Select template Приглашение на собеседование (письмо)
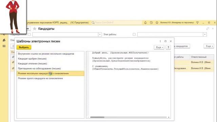The height and width of the screenshot is (122, 217). point(51,68)
